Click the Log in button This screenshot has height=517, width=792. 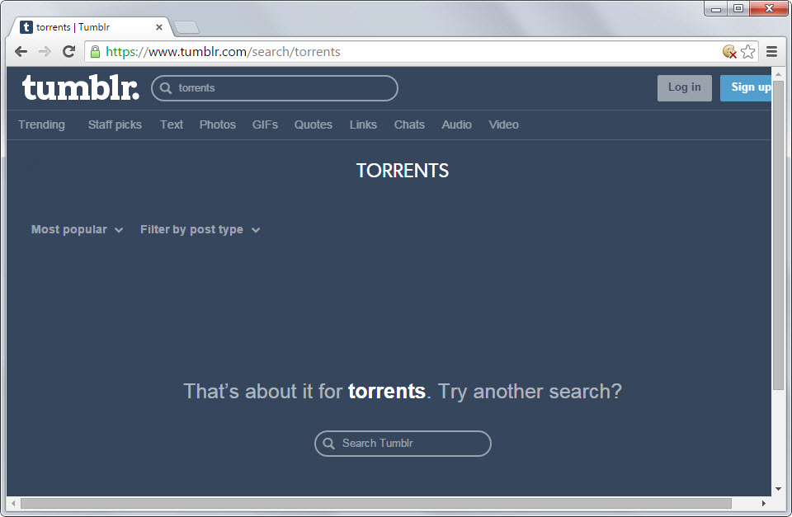click(685, 88)
